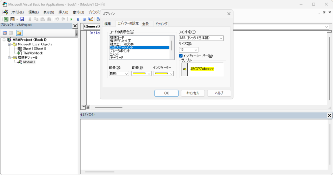Select ブレークポイント in the color list

(139, 51)
